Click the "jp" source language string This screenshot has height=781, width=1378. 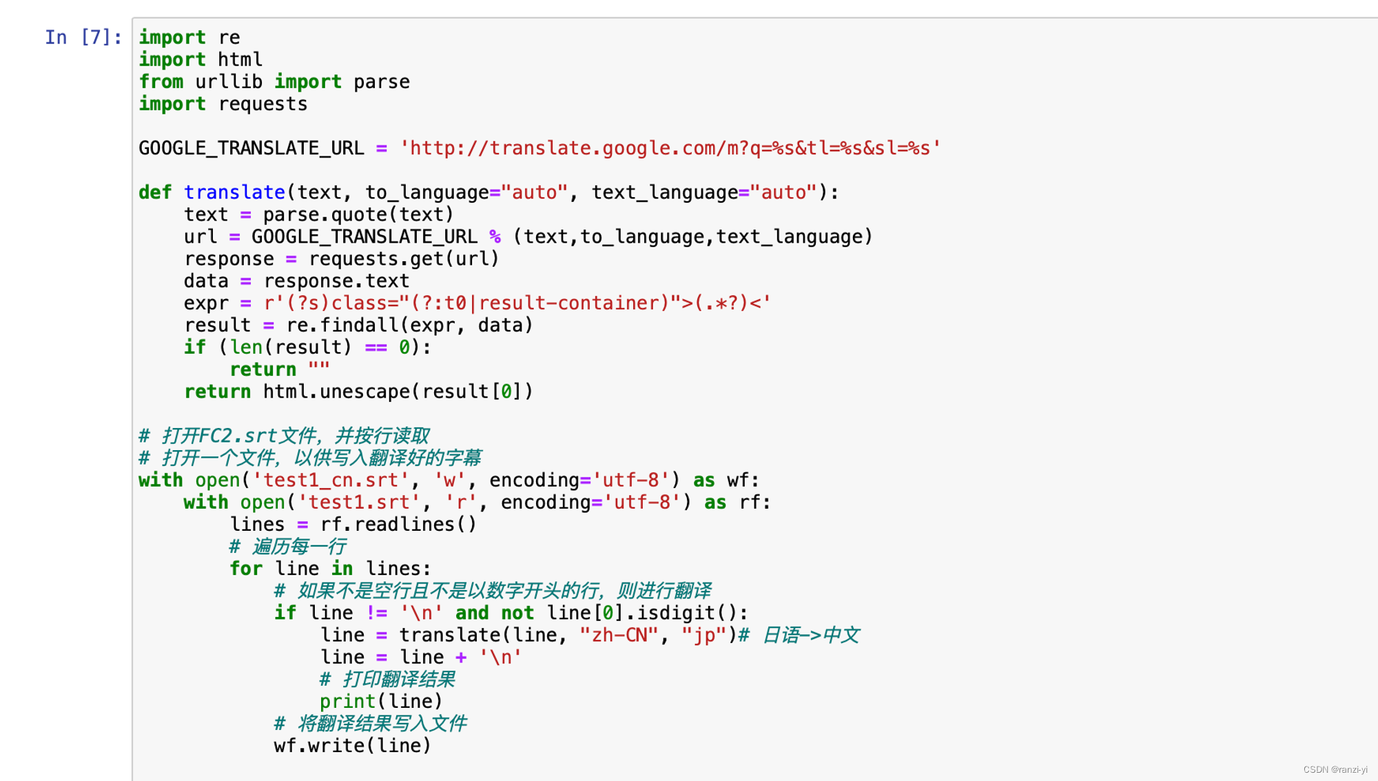[x=703, y=635]
